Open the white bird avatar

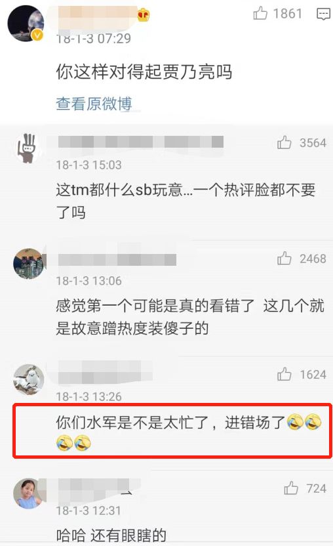[x=29, y=379]
